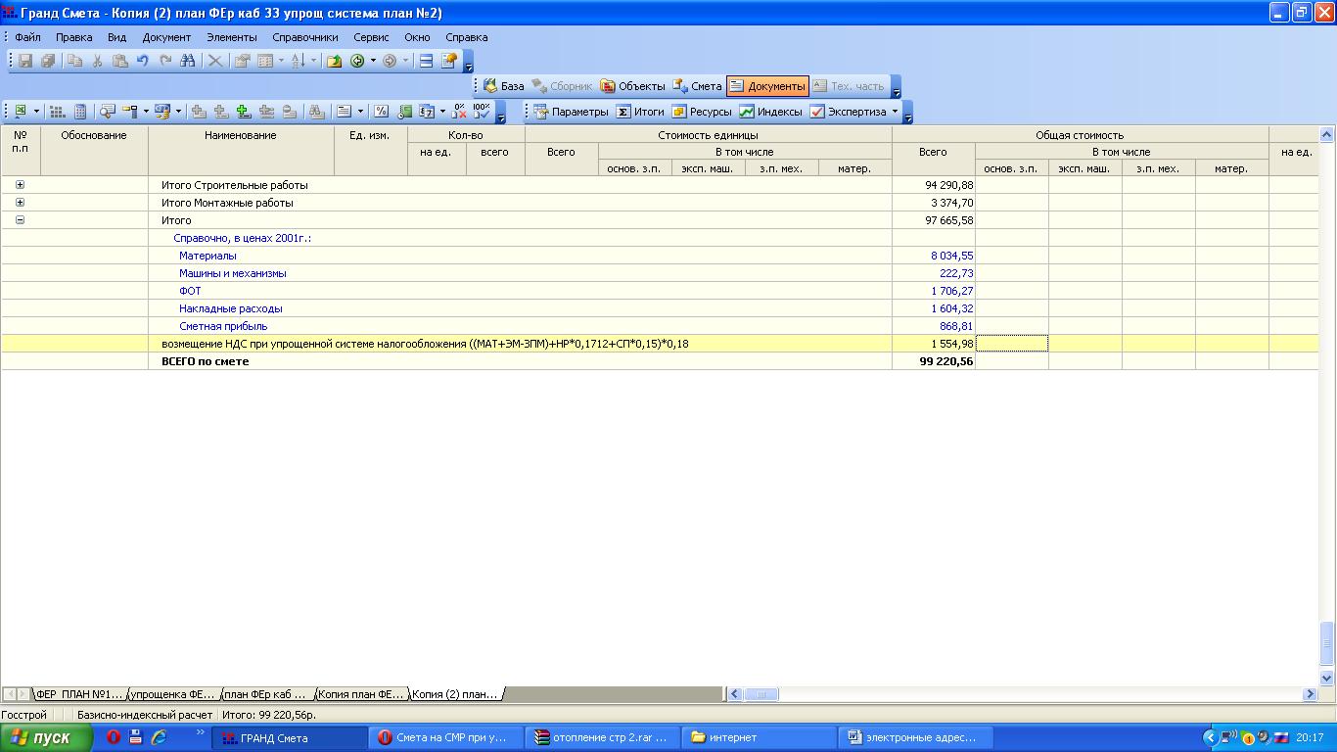
Task: Toggle the Документы view button
Action: 767,86
